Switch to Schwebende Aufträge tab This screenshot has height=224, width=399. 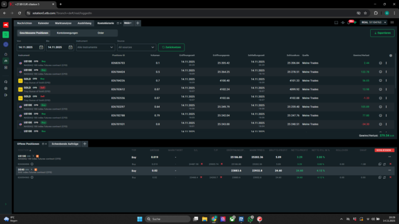click(65, 144)
